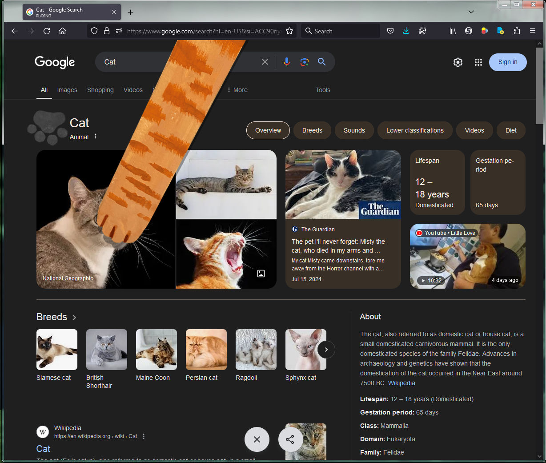Bookmark this page with the star
This screenshot has width=546, height=463.
tap(289, 31)
